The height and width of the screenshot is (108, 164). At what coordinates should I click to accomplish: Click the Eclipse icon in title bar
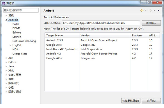[x=4, y=3]
